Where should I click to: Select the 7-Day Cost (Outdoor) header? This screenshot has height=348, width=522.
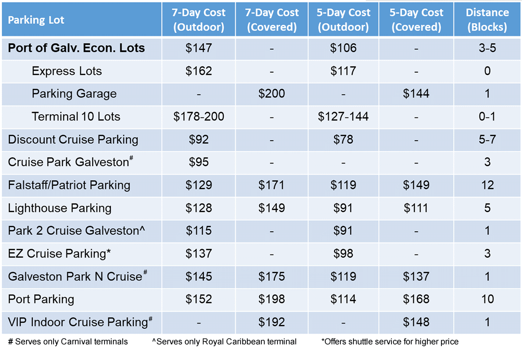[199, 20]
